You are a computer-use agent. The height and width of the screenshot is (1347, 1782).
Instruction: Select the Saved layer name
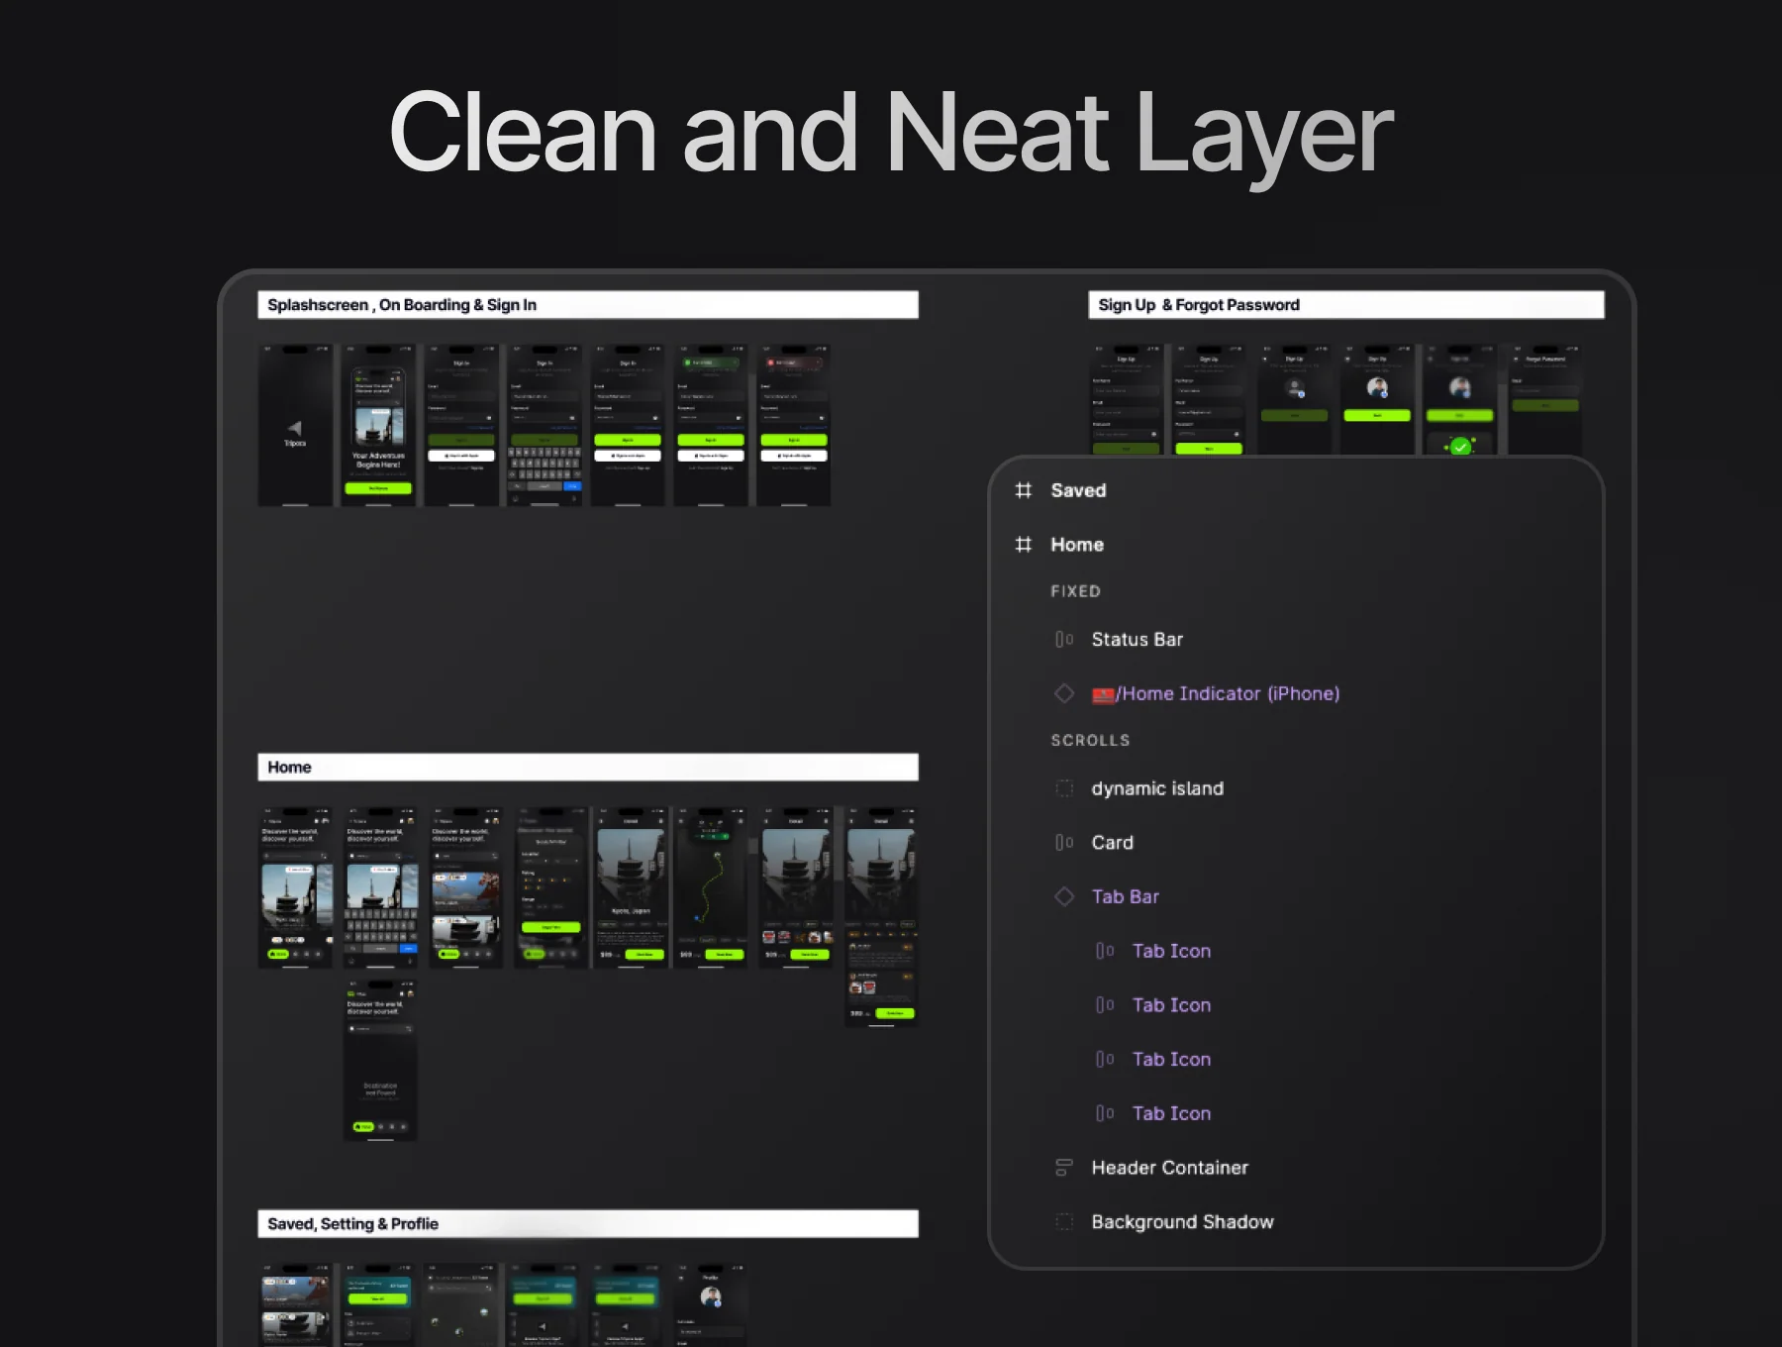1078,490
